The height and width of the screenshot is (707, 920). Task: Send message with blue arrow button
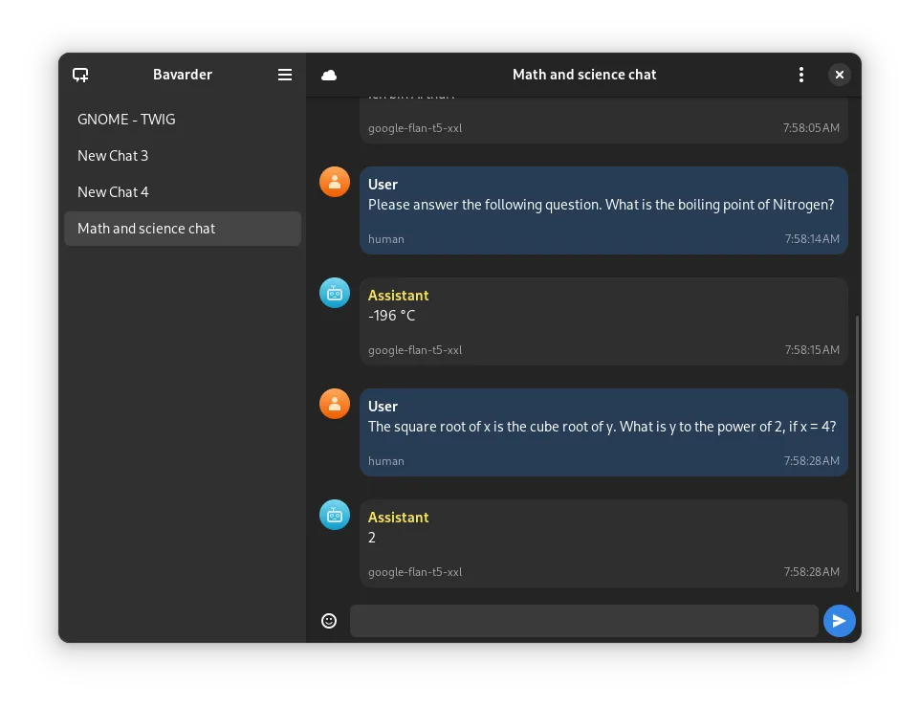839,621
